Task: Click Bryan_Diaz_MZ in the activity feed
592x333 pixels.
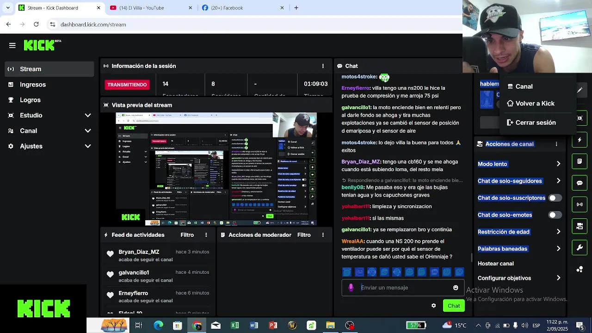Action: [x=139, y=252]
